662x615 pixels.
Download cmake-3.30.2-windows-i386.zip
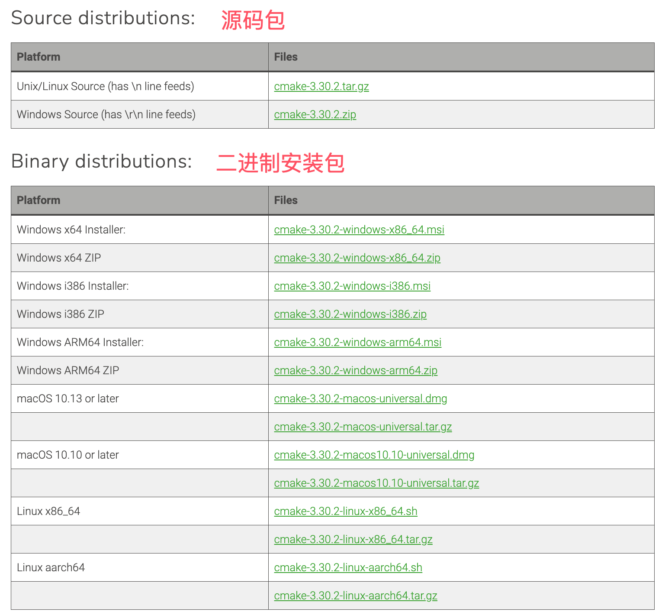tap(350, 314)
